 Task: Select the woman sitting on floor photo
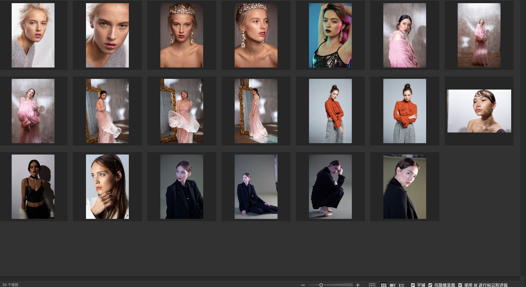tap(256, 187)
